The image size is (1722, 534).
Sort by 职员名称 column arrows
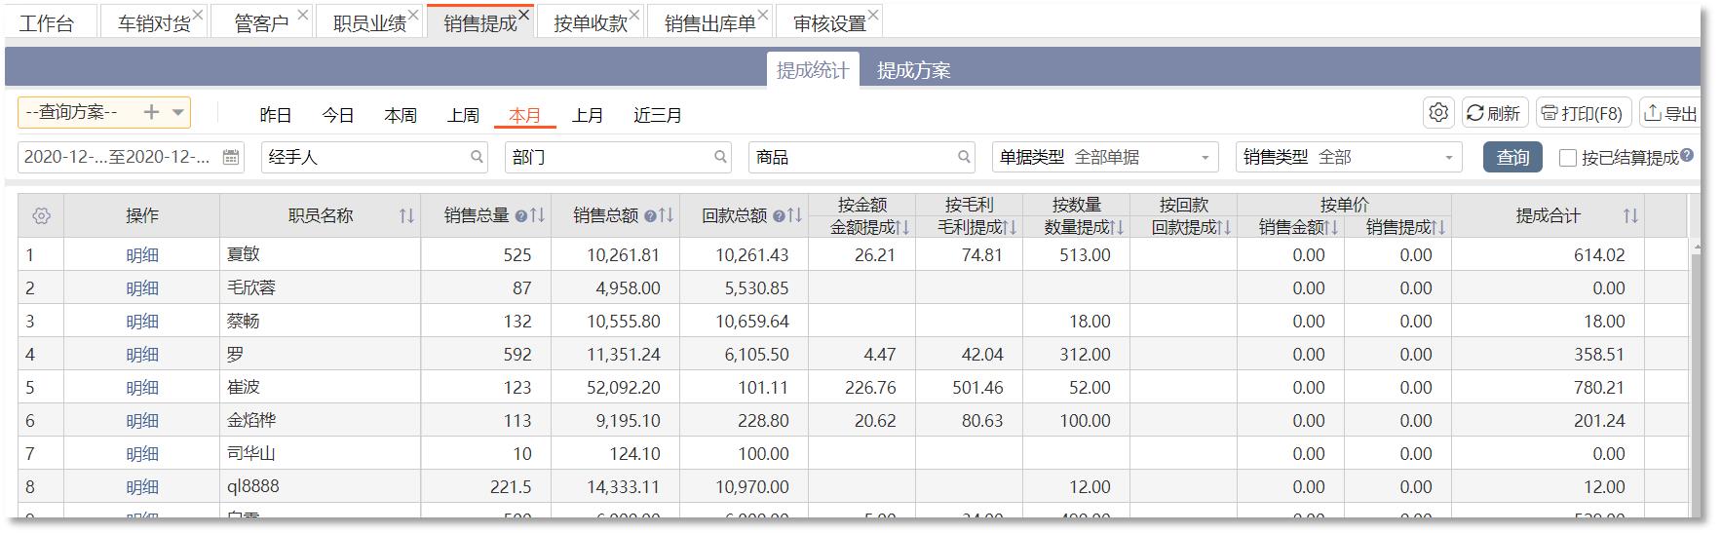tap(406, 216)
